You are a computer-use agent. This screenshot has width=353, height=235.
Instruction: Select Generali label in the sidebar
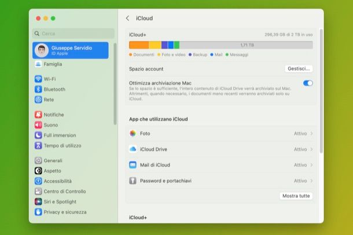pos(53,160)
